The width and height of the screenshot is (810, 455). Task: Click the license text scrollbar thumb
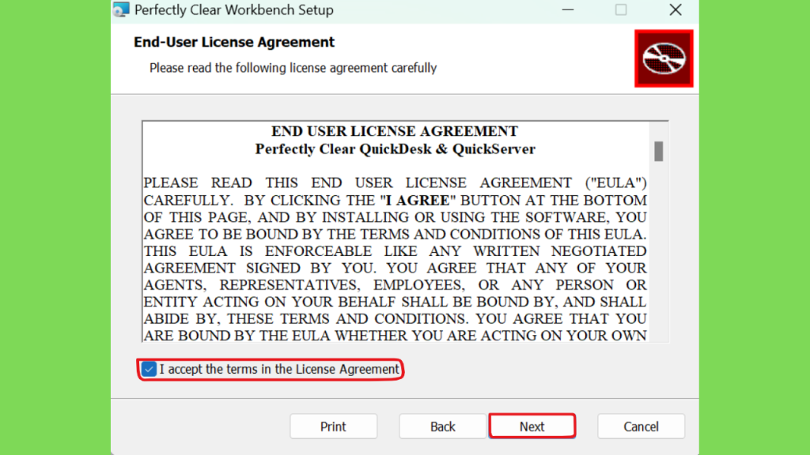658,151
